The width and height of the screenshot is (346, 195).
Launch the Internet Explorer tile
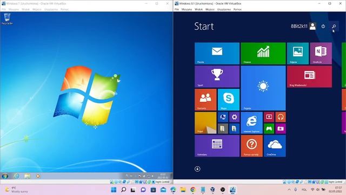point(251,123)
